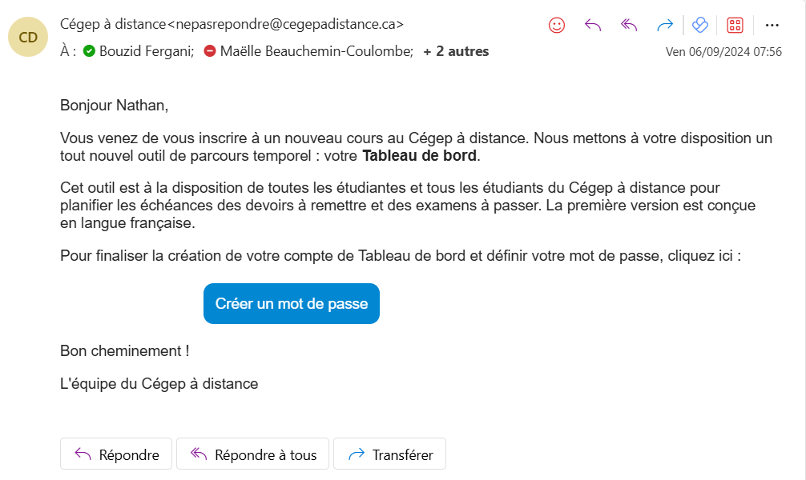Click Bouzid Fergani's green presence icon
Viewport: 806px width, 480px height.
tap(89, 51)
